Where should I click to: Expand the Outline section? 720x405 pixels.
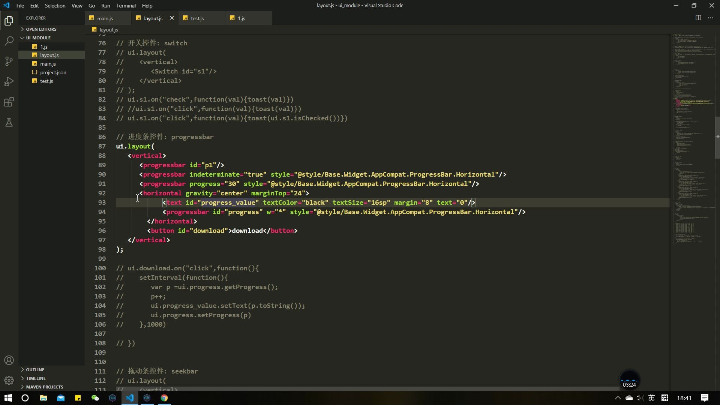tap(35, 370)
